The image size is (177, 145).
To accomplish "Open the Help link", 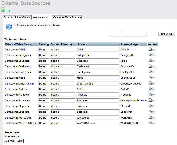I will 9,11.
